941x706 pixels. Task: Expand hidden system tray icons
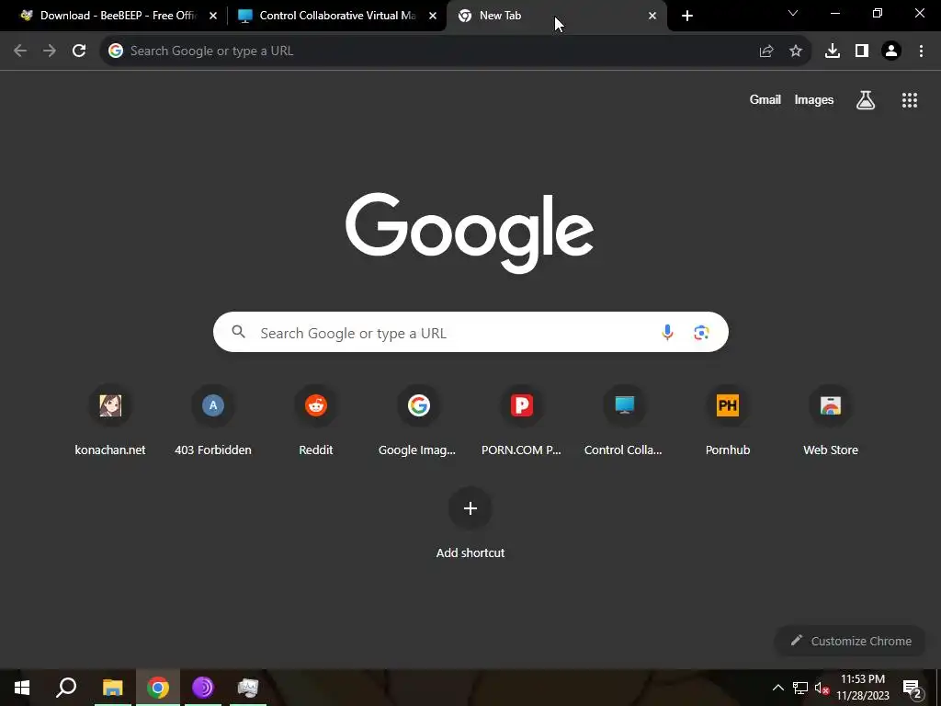pos(777,688)
